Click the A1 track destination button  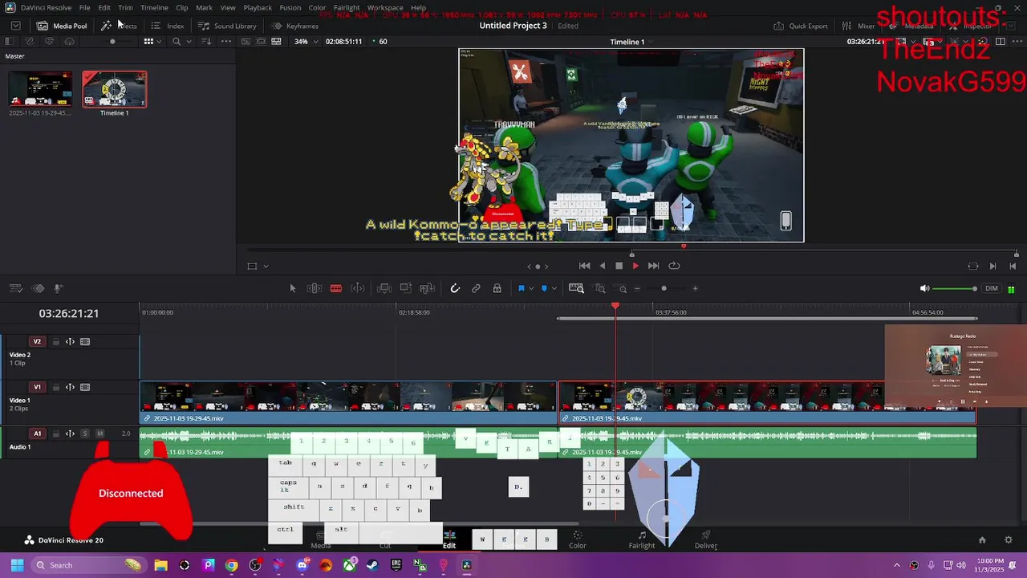tap(37, 433)
